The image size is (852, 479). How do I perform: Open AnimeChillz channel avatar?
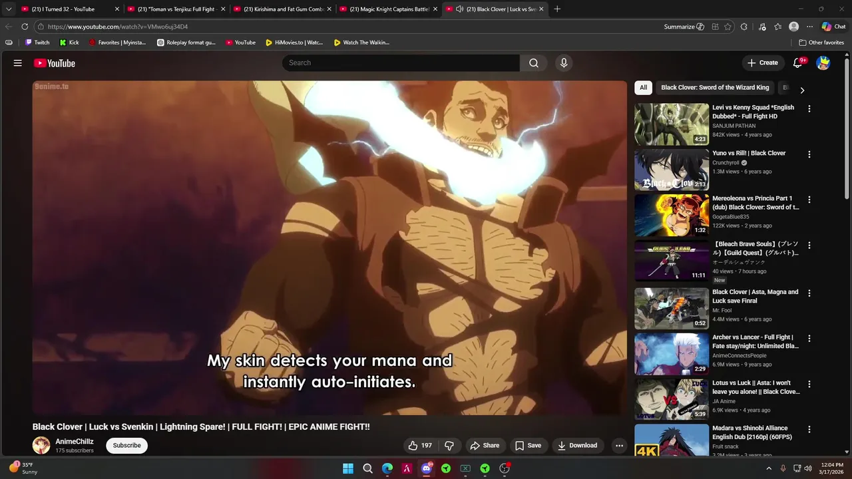(x=41, y=446)
